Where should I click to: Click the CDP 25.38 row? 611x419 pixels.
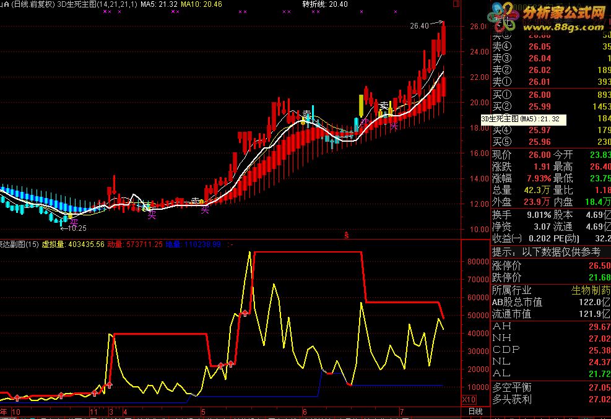[x=550, y=350]
